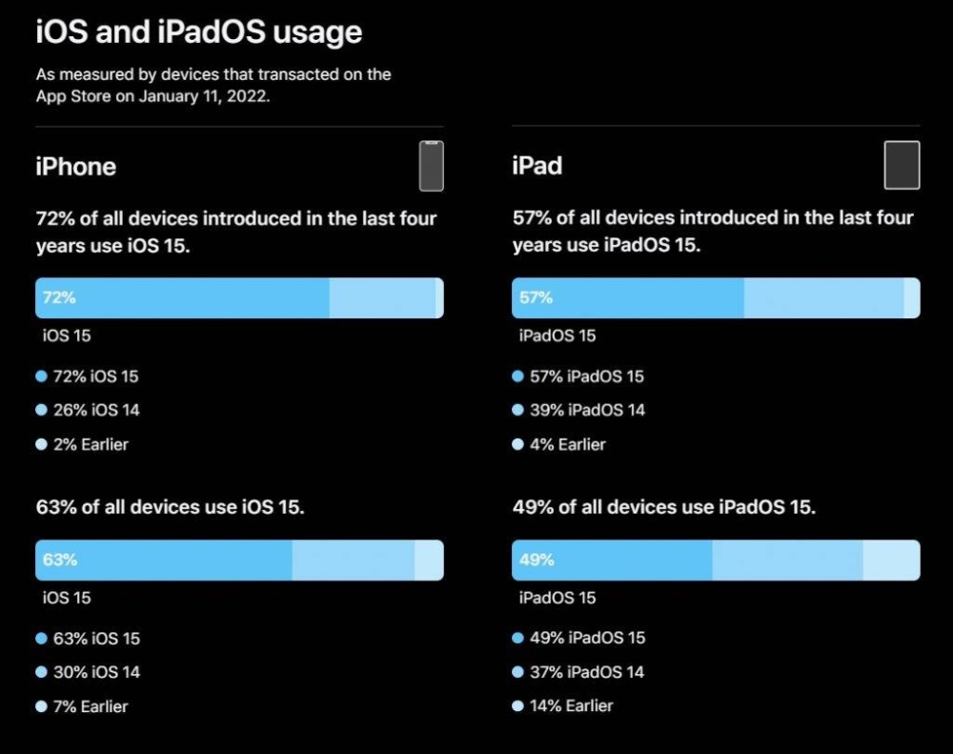Click the blue dot beside 72% iOS 15
This screenshot has height=754, width=953.
pos(41,377)
